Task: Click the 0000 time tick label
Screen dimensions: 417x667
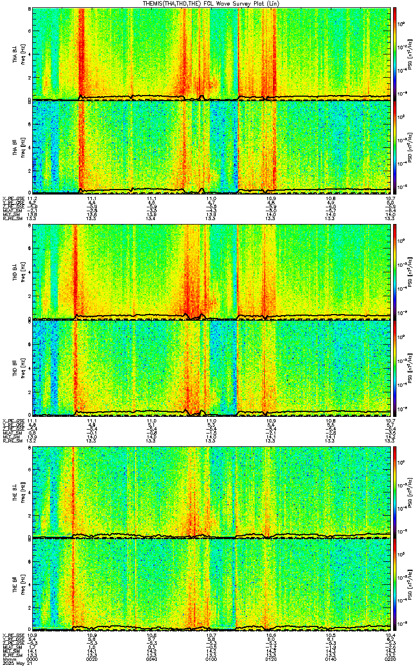Action: click(x=32, y=659)
